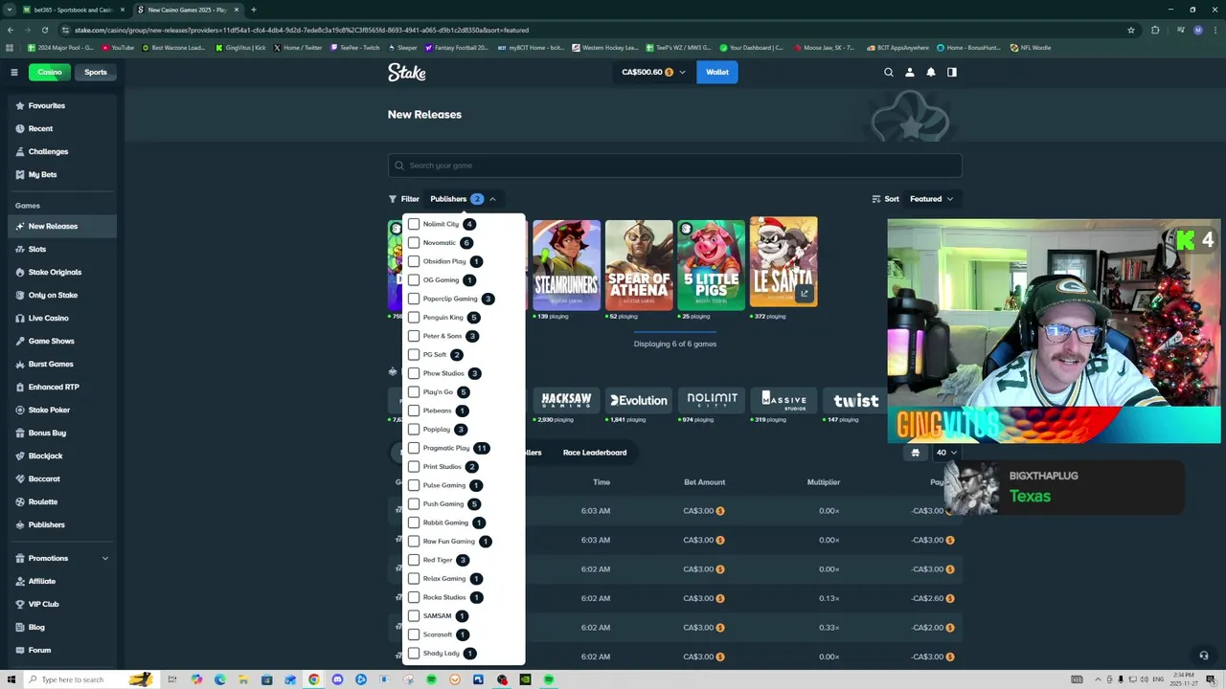Check the Nolimit City publisher box
The height and width of the screenshot is (689, 1226).
click(x=414, y=224)
